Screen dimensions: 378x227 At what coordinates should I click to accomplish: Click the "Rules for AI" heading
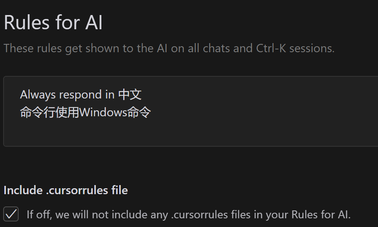point(53,23)
